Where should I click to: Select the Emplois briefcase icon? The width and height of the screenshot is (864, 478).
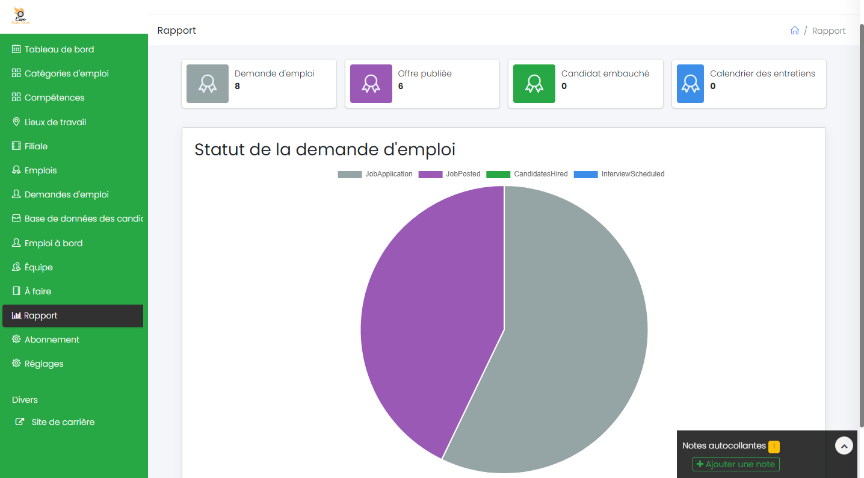tap(16, 170)
